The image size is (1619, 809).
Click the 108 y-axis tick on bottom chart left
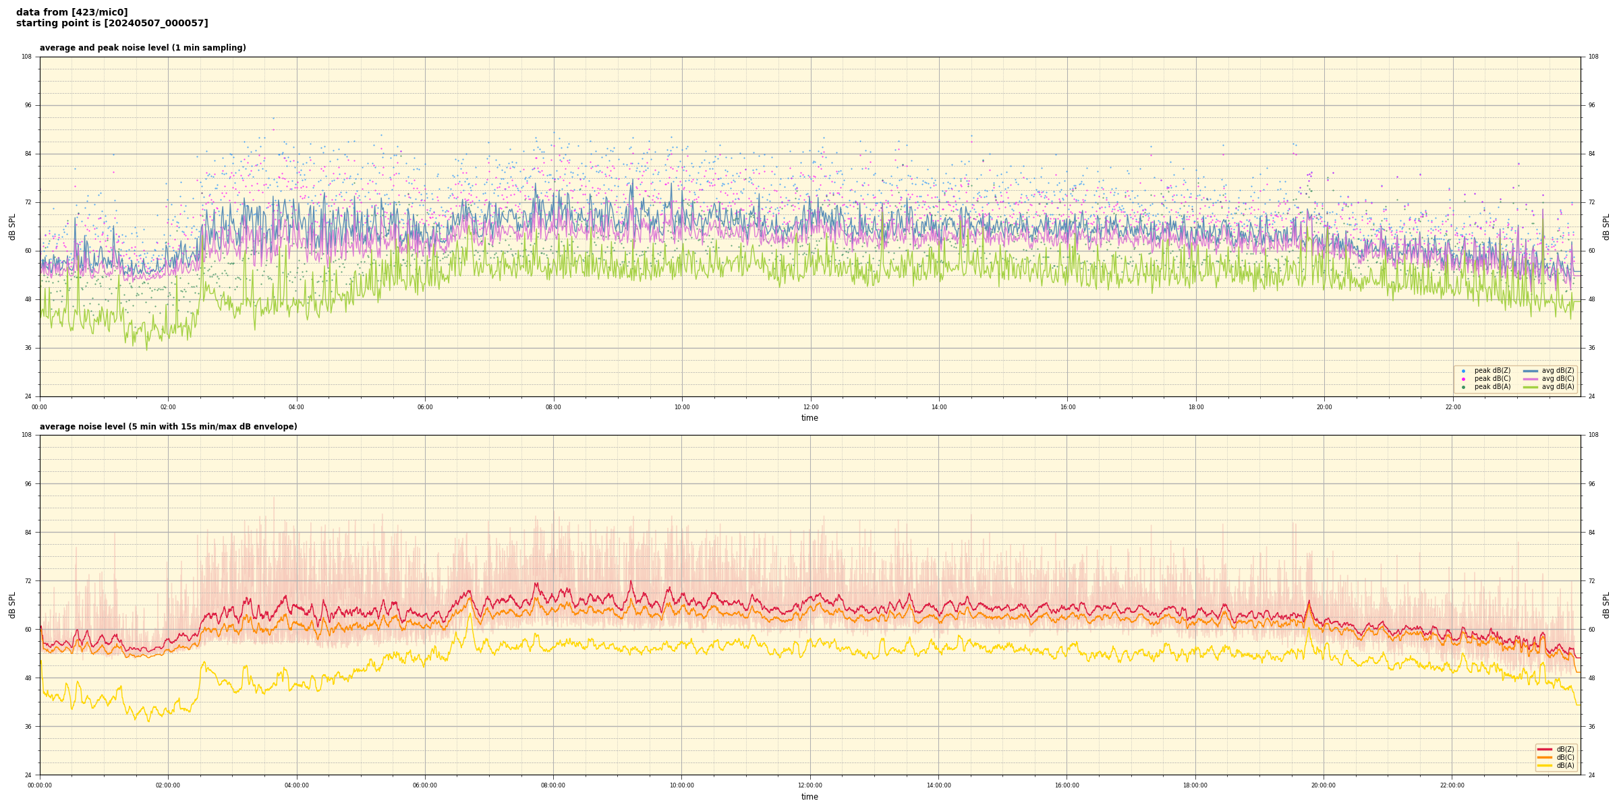(26, 435)
